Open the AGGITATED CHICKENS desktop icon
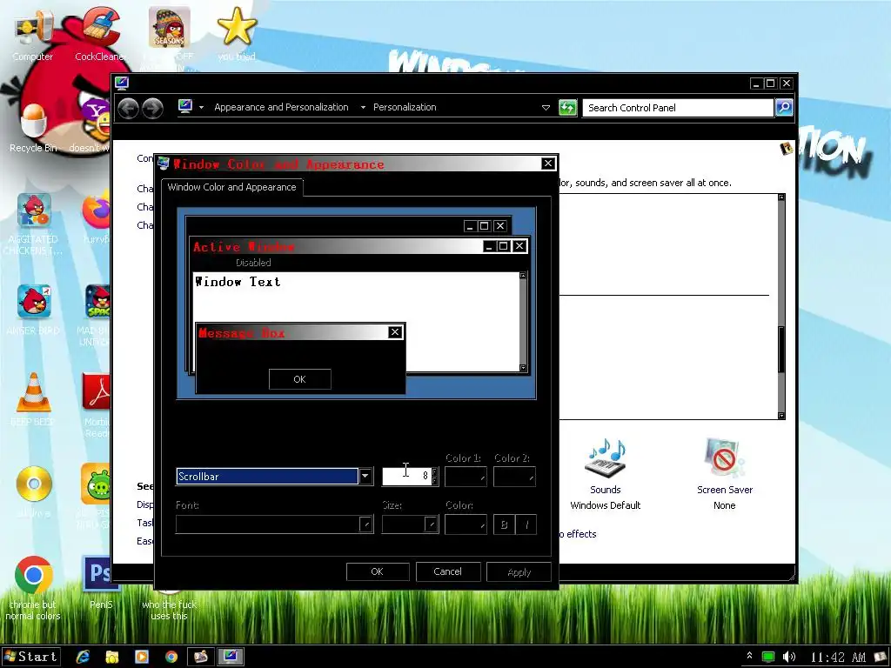This screenshot has height=668, width=891. click(33, 224)
